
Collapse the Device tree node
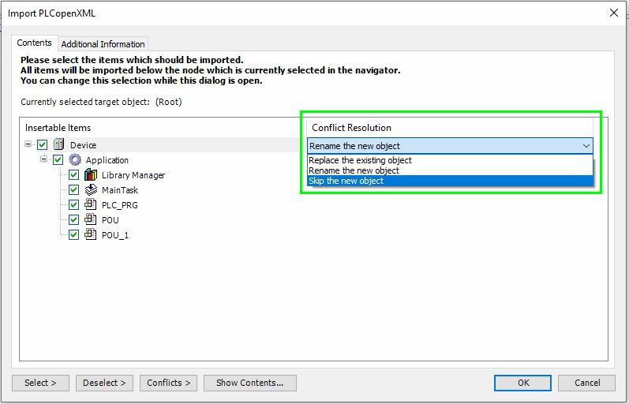tap(28, 144)
